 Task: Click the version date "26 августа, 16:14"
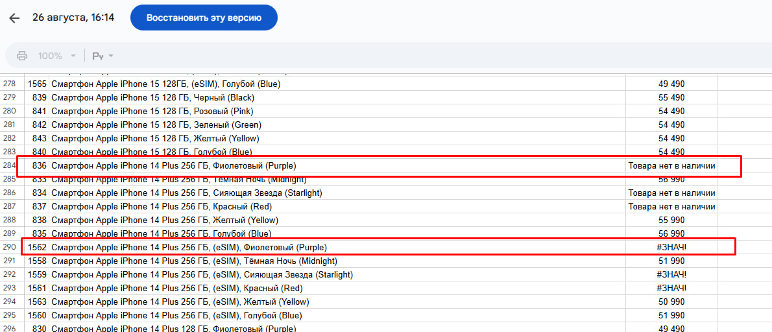coord(73,18)
